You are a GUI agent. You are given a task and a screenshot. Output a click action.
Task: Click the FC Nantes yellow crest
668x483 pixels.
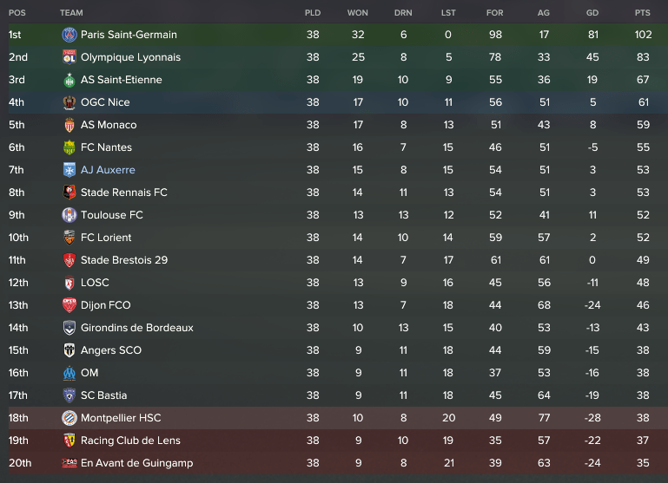tap(69, 147)
